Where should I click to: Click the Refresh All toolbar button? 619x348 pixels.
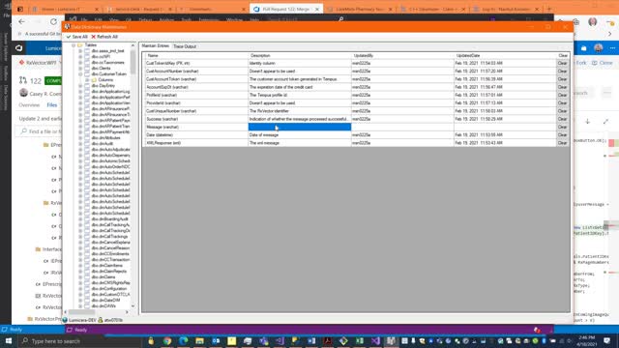pos(104,37)
